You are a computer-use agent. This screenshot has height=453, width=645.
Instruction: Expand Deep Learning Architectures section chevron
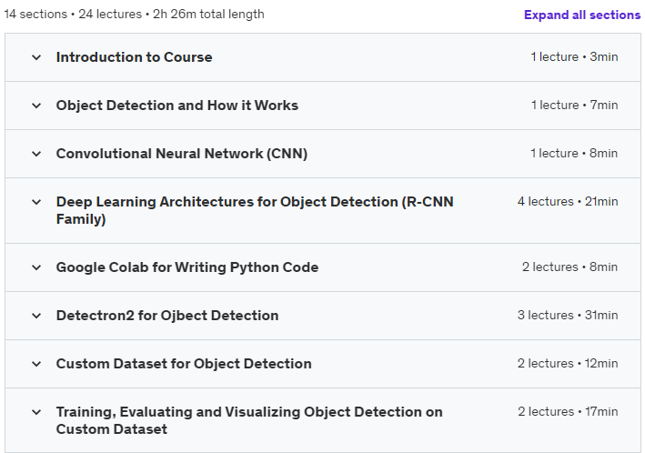36,202
